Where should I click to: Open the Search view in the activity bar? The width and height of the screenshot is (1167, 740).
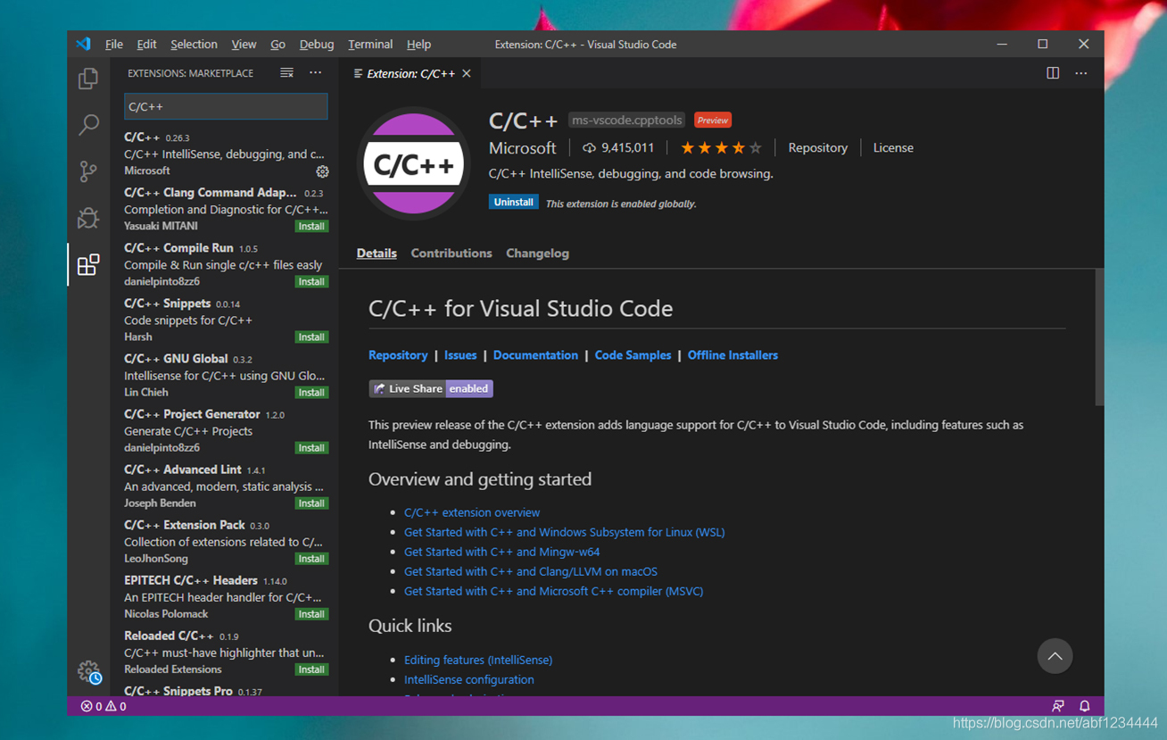pyautogui.click(x=88, y=125)
